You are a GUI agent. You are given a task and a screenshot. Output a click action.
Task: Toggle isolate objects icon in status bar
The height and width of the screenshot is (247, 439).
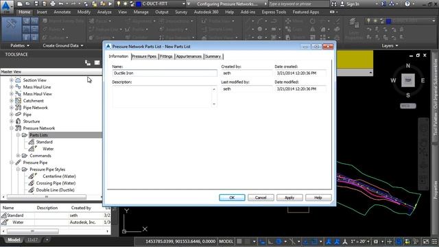point(416,242)
